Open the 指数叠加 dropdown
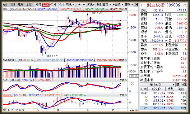Image resolution: width=190 pixels, height=114 pixels. pos(104,5)
